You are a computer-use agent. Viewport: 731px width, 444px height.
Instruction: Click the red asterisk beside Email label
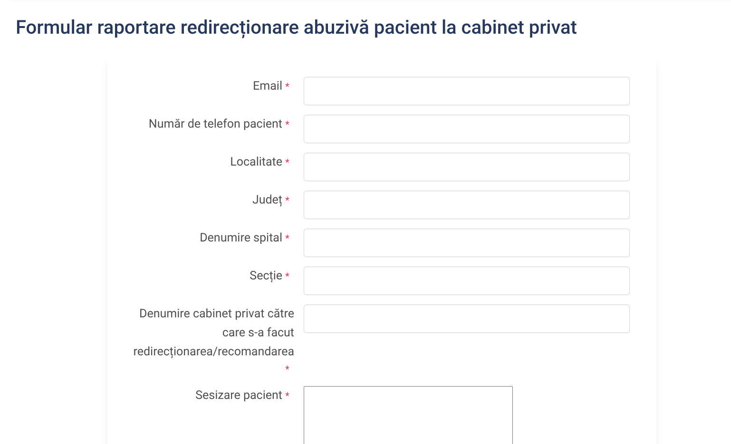(287, 86)
